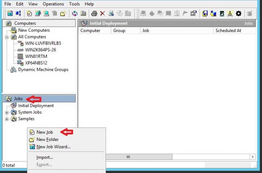This screenshot has width=262, height=173.
Task: Sort by the Computer column header
Action: pos(95,30)
